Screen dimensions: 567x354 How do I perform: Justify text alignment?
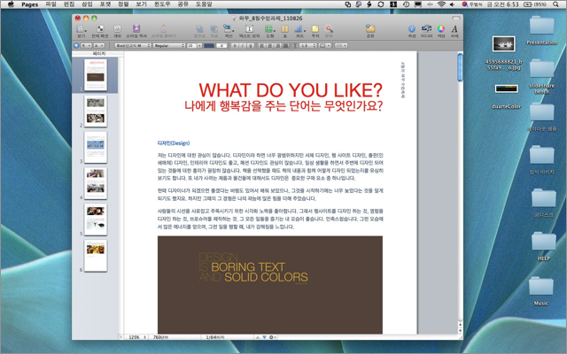point(285,45)
